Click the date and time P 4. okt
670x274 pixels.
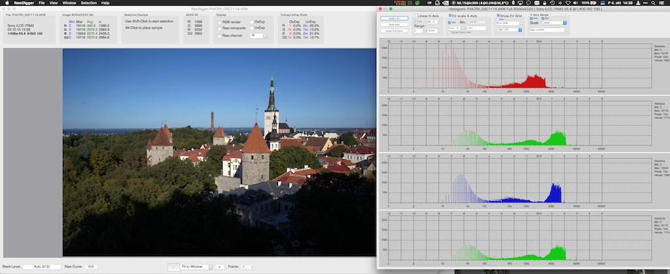pos(620,3)
